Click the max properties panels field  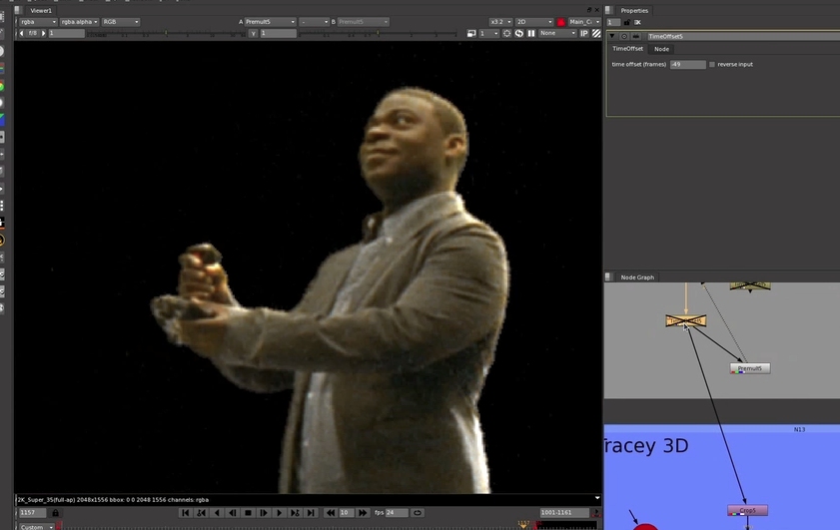click(613, 23)
